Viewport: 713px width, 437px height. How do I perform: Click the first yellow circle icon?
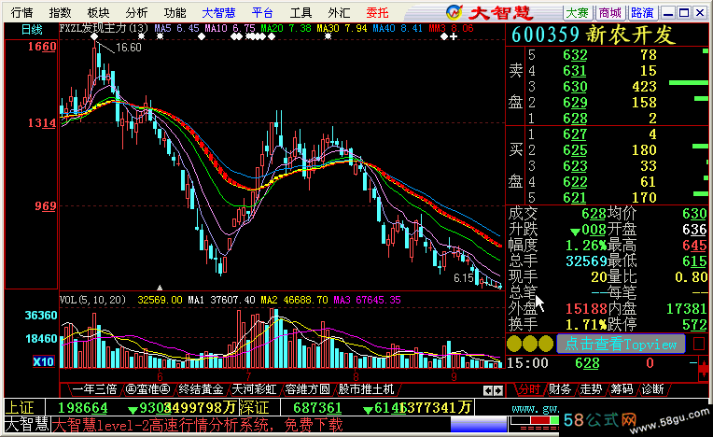(514, 344)
